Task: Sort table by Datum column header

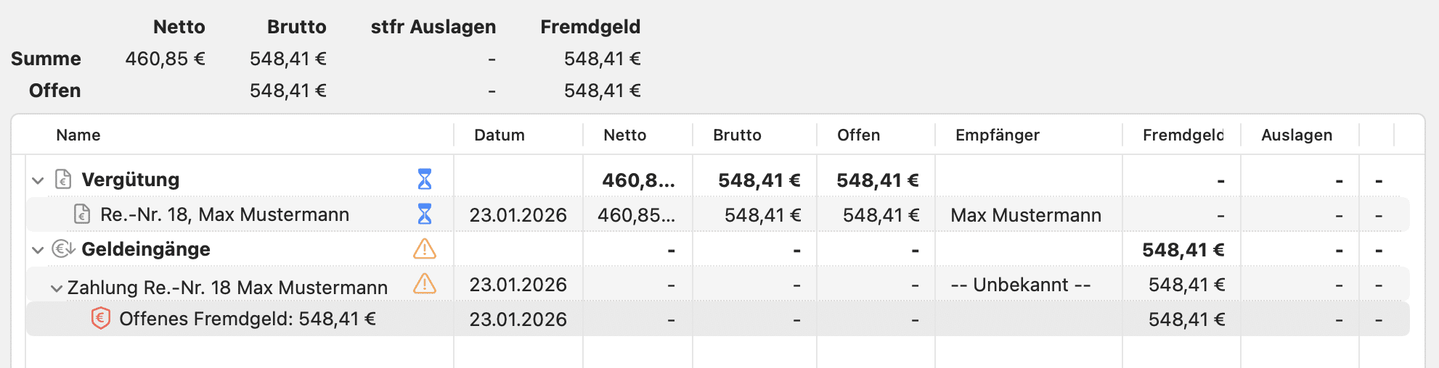Action: pyautogui.click(x=499, y=135)
